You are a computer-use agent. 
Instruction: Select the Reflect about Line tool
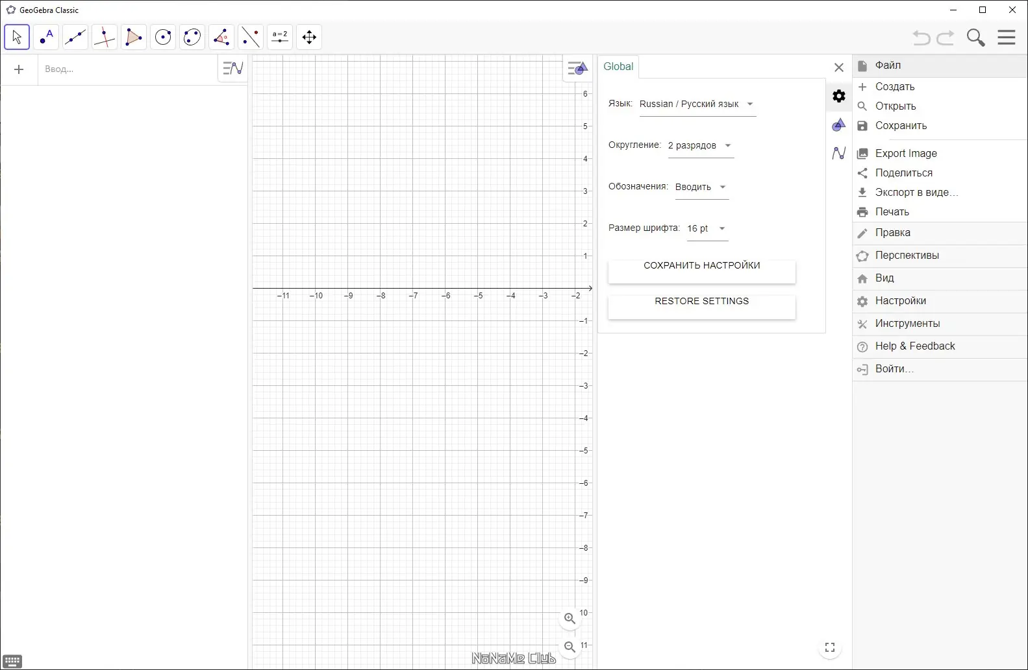251,37
